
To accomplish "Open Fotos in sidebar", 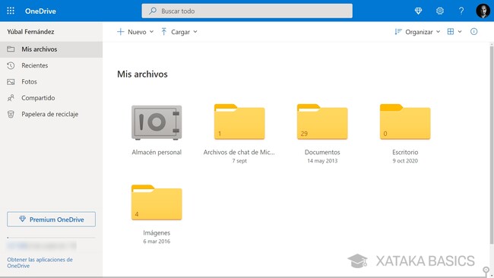I will tap(51, 82).
